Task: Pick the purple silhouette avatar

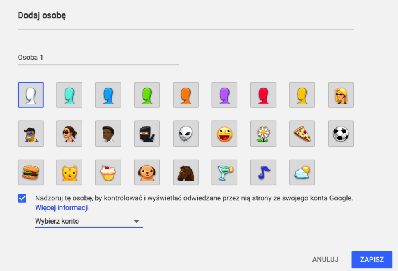Action: pos(224,95)
